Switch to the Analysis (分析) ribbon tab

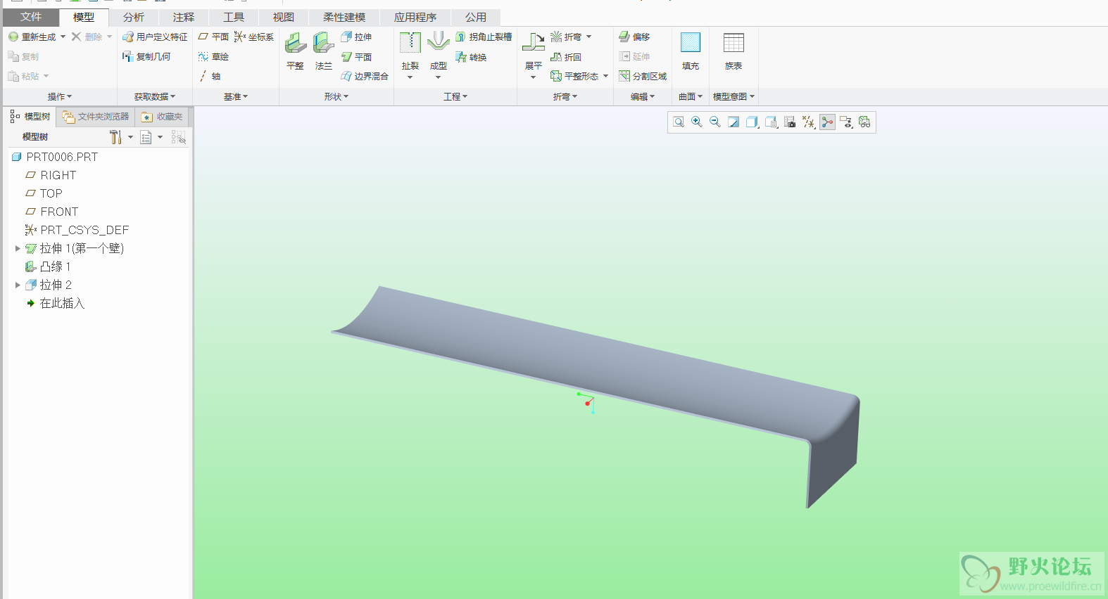tap(134, 17)
